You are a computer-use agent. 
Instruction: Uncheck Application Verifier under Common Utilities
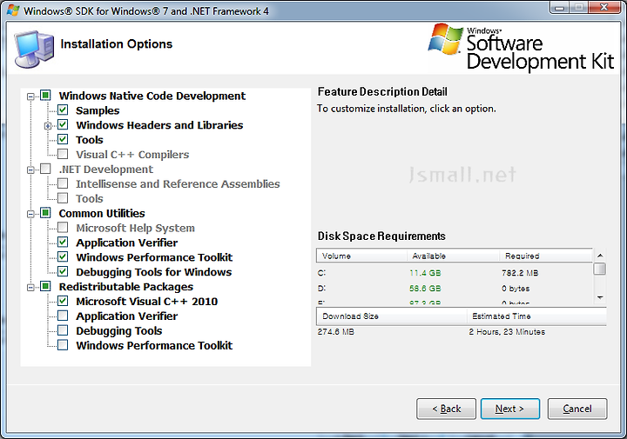[63, 243]
